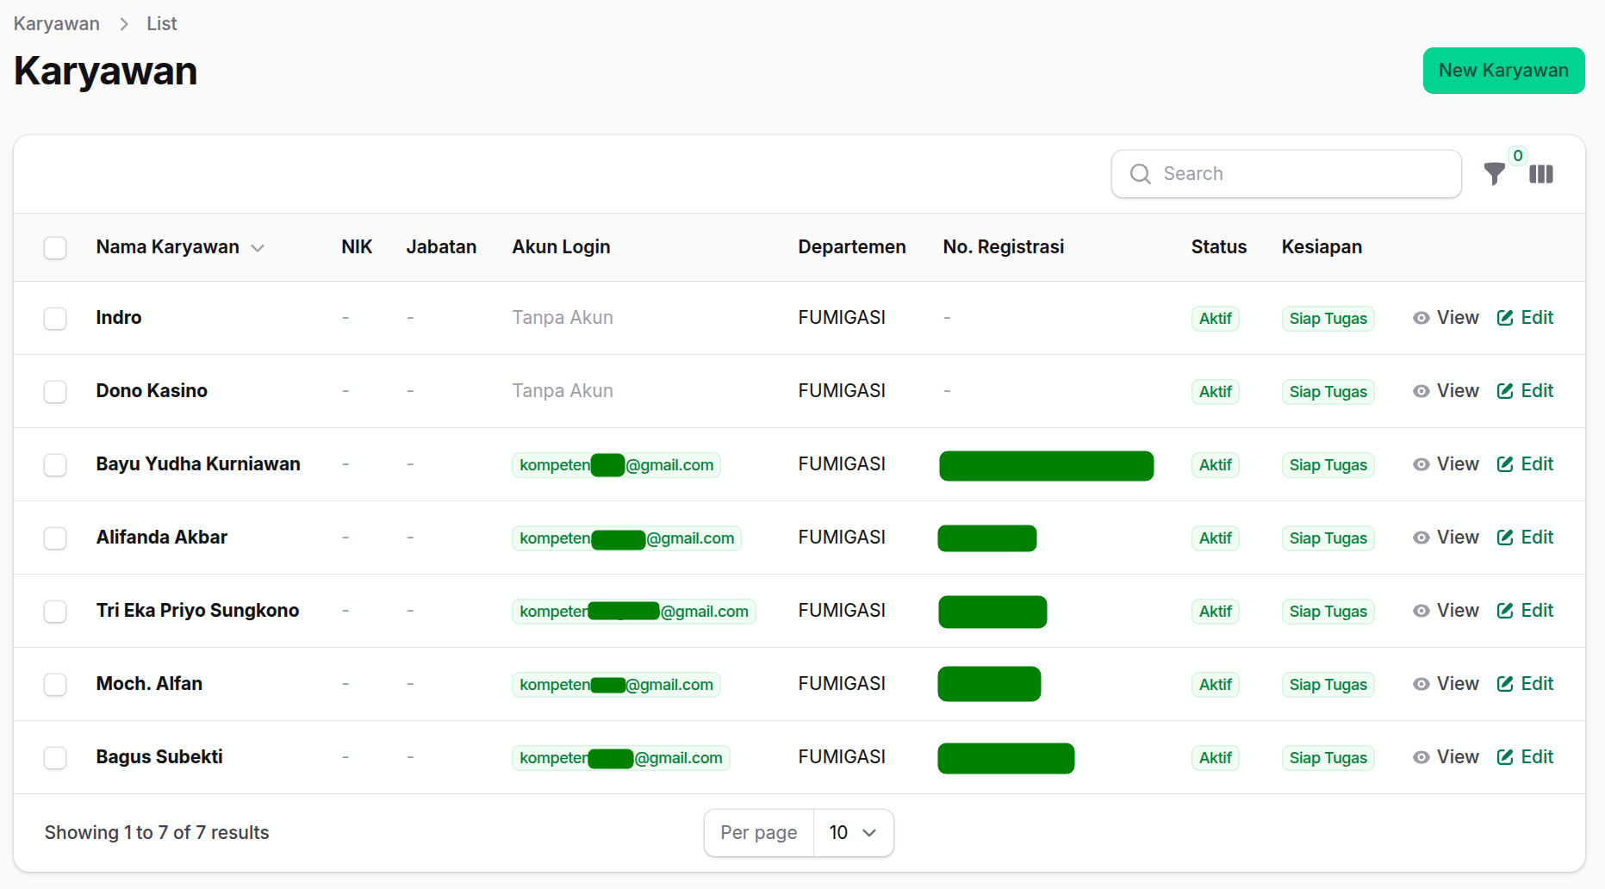
Task: Toggle columns visibility icon
Action: [1541, 174]
